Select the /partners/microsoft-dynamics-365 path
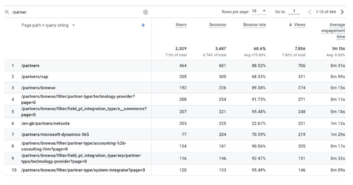 click(x=55, y=134)
